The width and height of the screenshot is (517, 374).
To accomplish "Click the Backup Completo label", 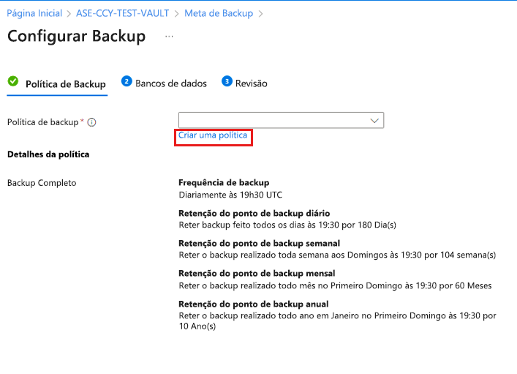I will (x=42, y=182).
